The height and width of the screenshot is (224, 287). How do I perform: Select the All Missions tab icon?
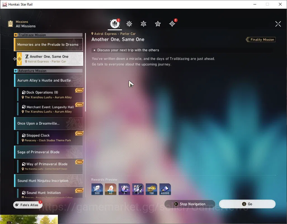point(115,24)
